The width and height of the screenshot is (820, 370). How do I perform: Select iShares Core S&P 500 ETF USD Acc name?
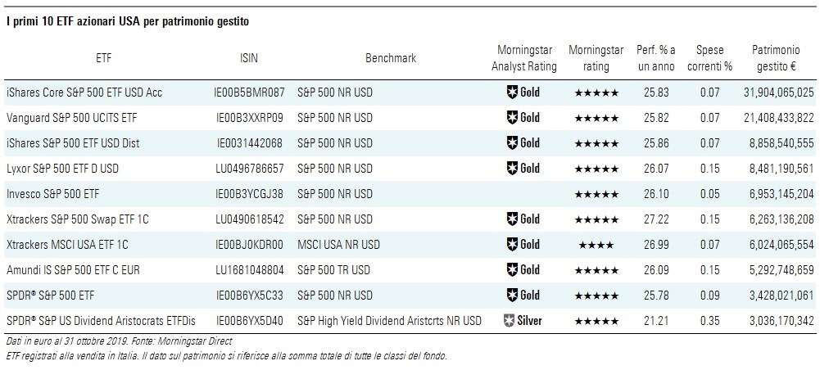tap(84, 92)
